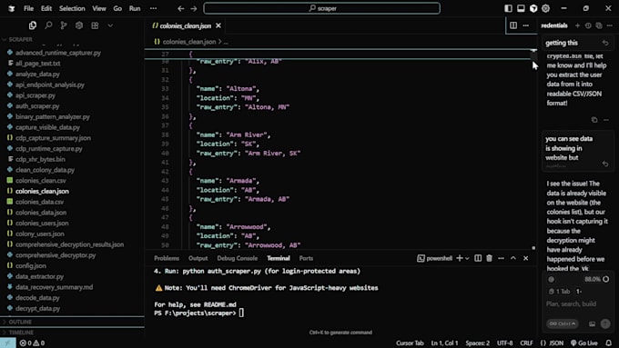The width and height of the screenshot is (619, 348).
Task: Open editor more actions ellipsis
Action: [526, 25]
